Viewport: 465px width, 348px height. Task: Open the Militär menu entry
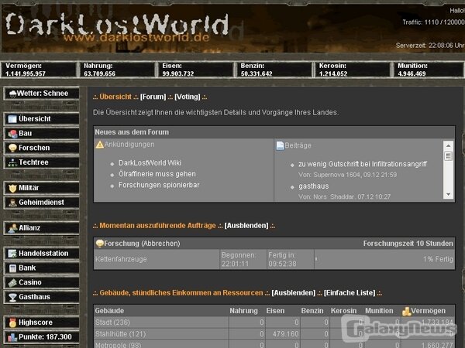[41, 188]
